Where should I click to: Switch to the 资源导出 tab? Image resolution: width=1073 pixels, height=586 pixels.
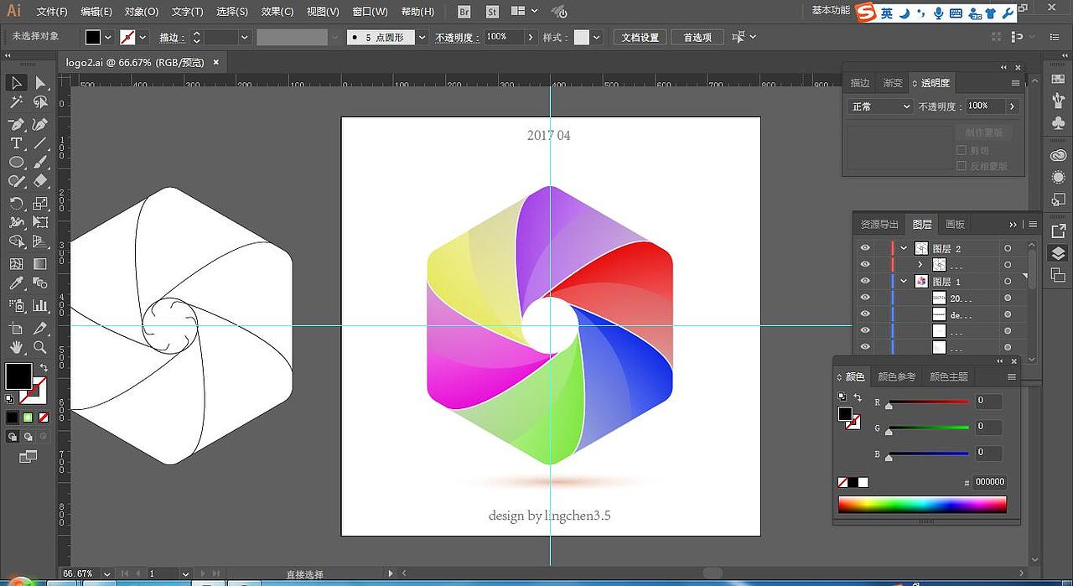(879, 224)
